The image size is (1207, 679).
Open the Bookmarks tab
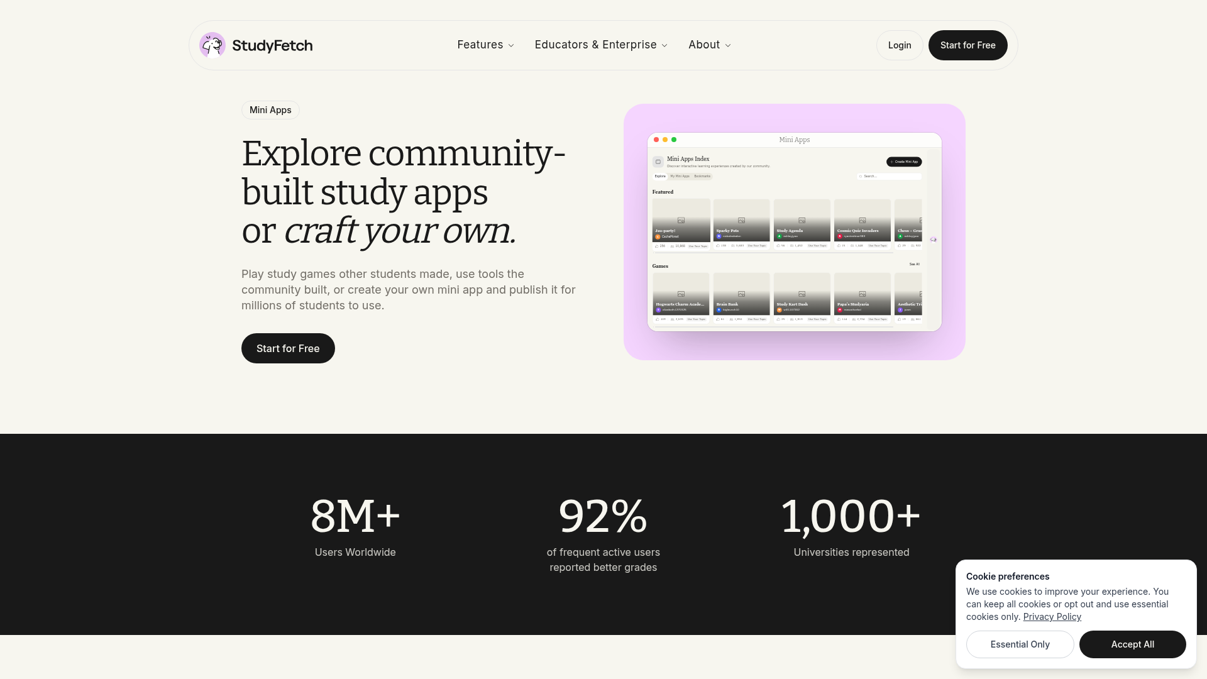tap(702, 176)
